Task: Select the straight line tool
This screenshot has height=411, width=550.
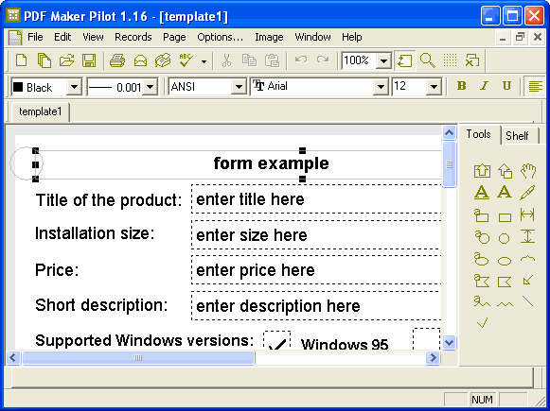Action: click(x=527, y=301)
